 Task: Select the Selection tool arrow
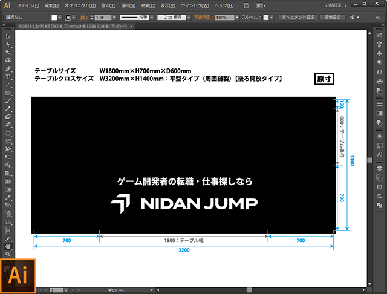8,36
